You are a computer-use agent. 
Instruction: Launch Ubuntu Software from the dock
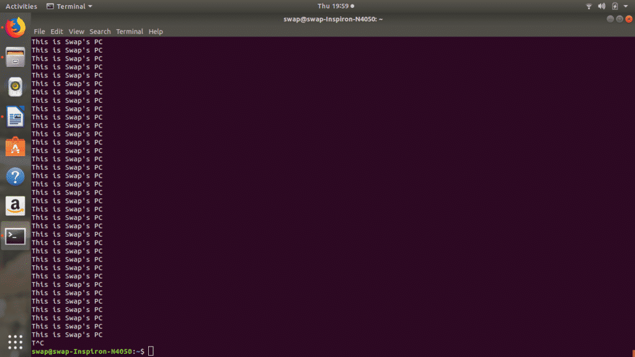(x=16, y=146)
